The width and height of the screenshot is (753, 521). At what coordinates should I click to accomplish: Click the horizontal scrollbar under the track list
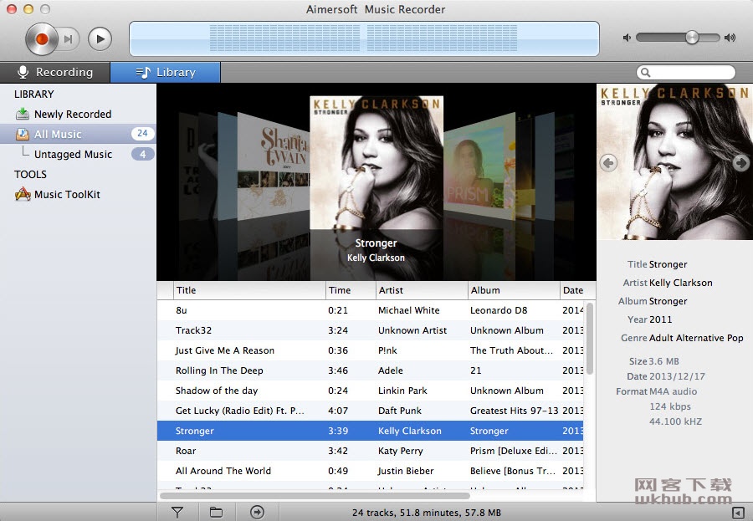tap(315, 496)
